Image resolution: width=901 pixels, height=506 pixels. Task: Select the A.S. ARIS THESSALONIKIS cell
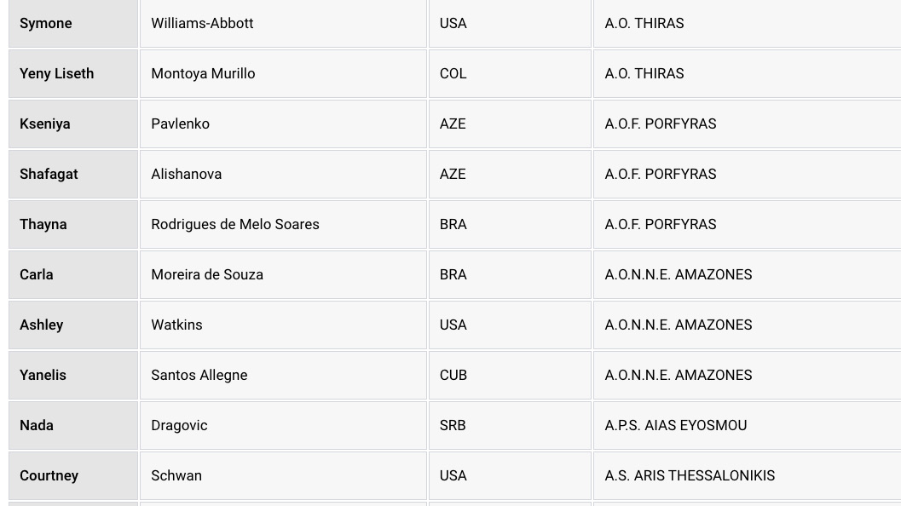[747, 475]
